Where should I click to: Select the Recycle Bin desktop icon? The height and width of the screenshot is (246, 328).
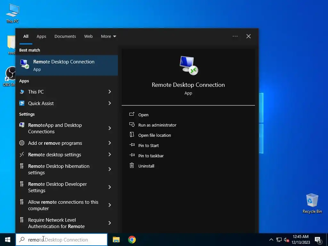(312, 203)
